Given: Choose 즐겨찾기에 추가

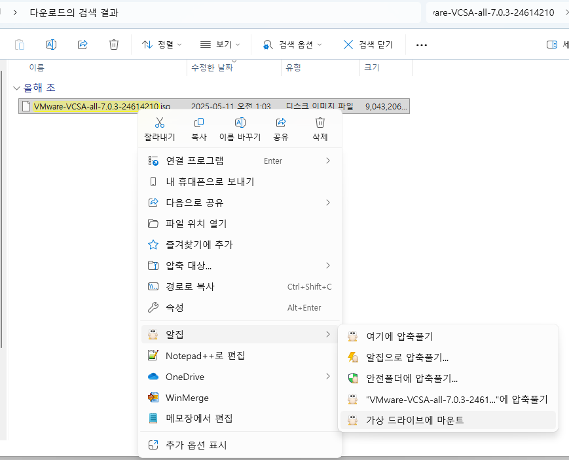Looking at the screenshot, I should click(x=240, y=244).
